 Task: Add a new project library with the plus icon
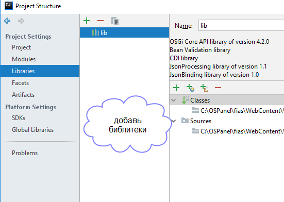pos(87,21)
